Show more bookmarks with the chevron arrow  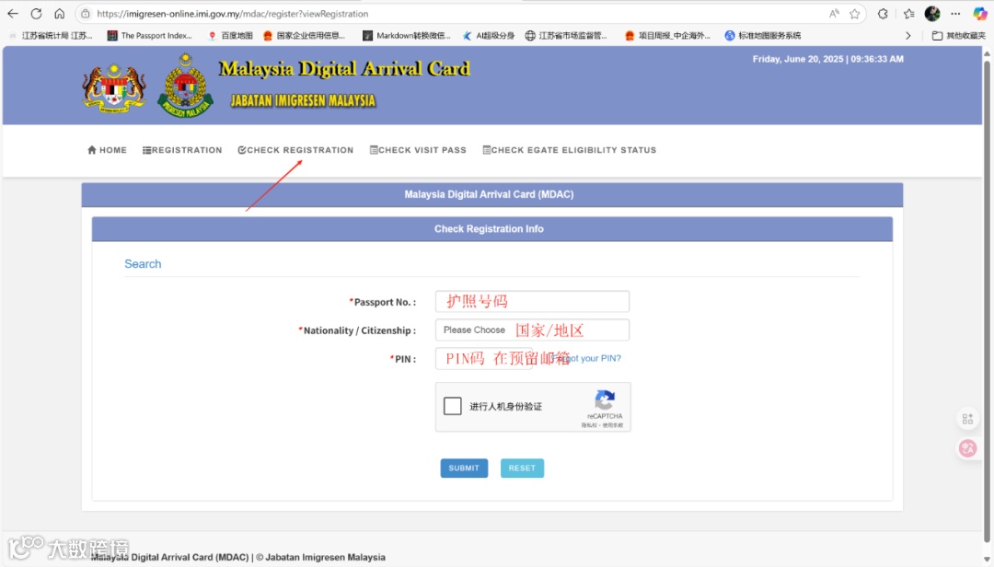point(907,36)
